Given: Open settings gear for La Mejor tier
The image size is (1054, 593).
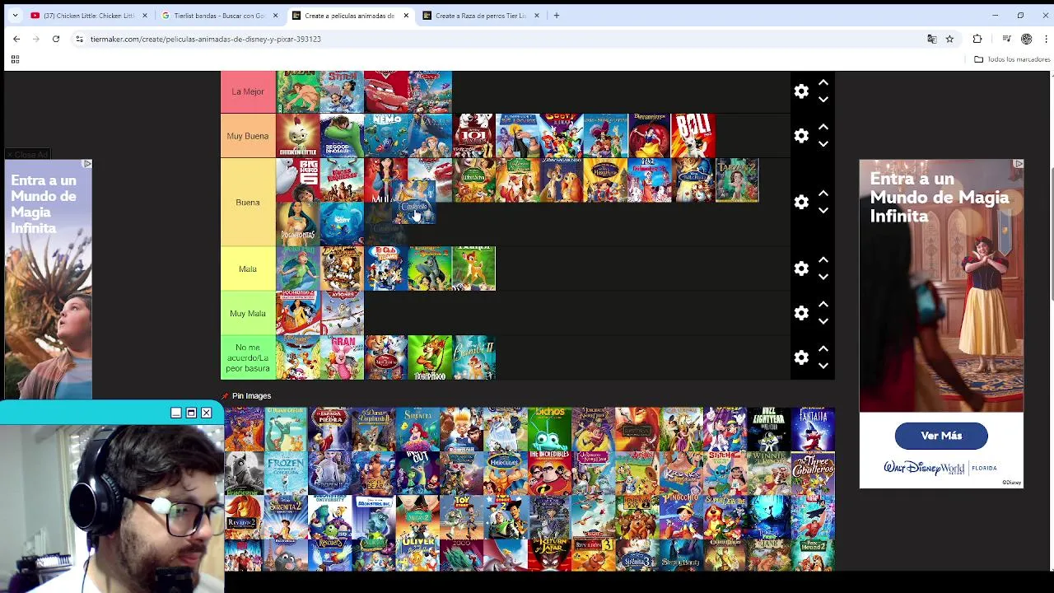Looking at the screenshot, I should pos(801,91).
